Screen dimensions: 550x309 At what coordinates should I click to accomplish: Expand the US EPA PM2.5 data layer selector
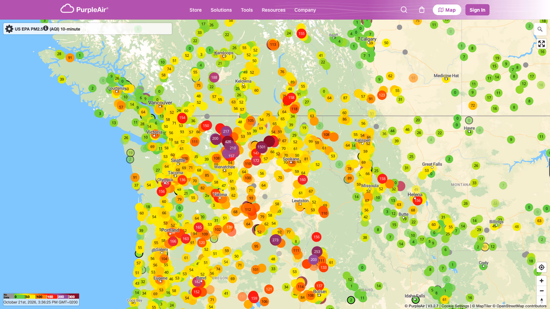[88, 29]
